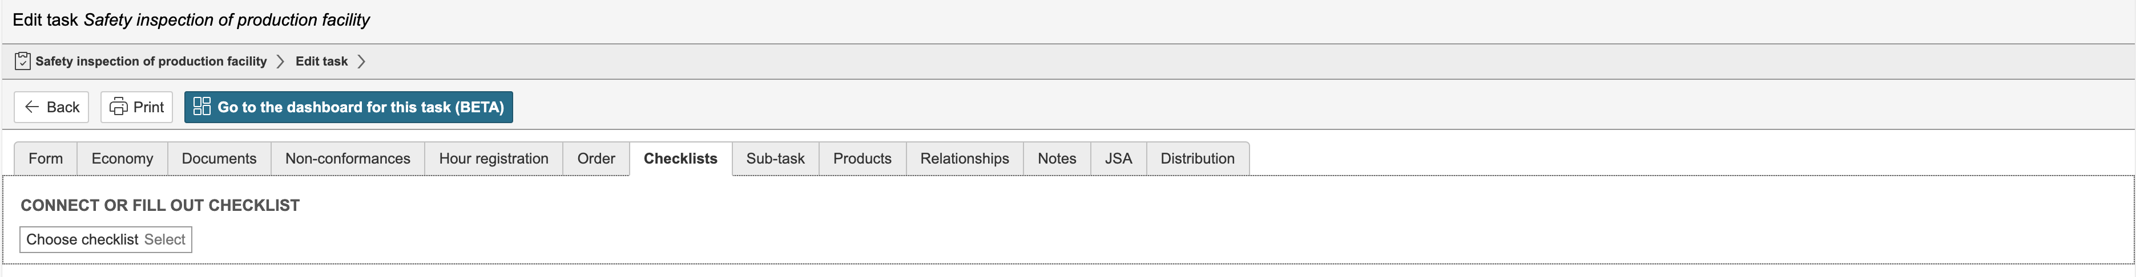Click the Edit task breadcrumb link
Viewport: 2136px width, 277px height.
click(322, 61)
